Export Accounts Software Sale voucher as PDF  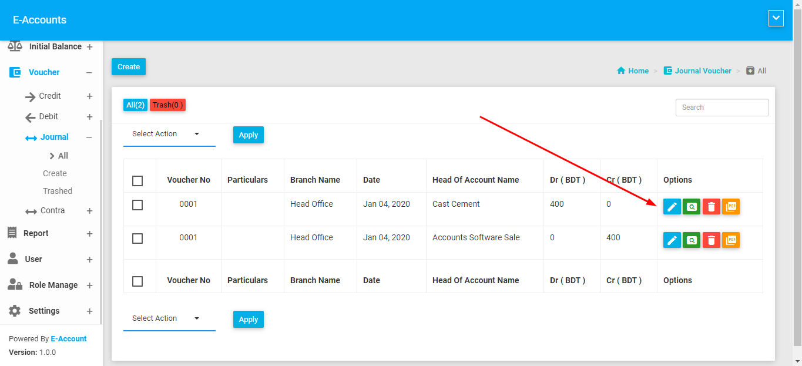(731, 240)
